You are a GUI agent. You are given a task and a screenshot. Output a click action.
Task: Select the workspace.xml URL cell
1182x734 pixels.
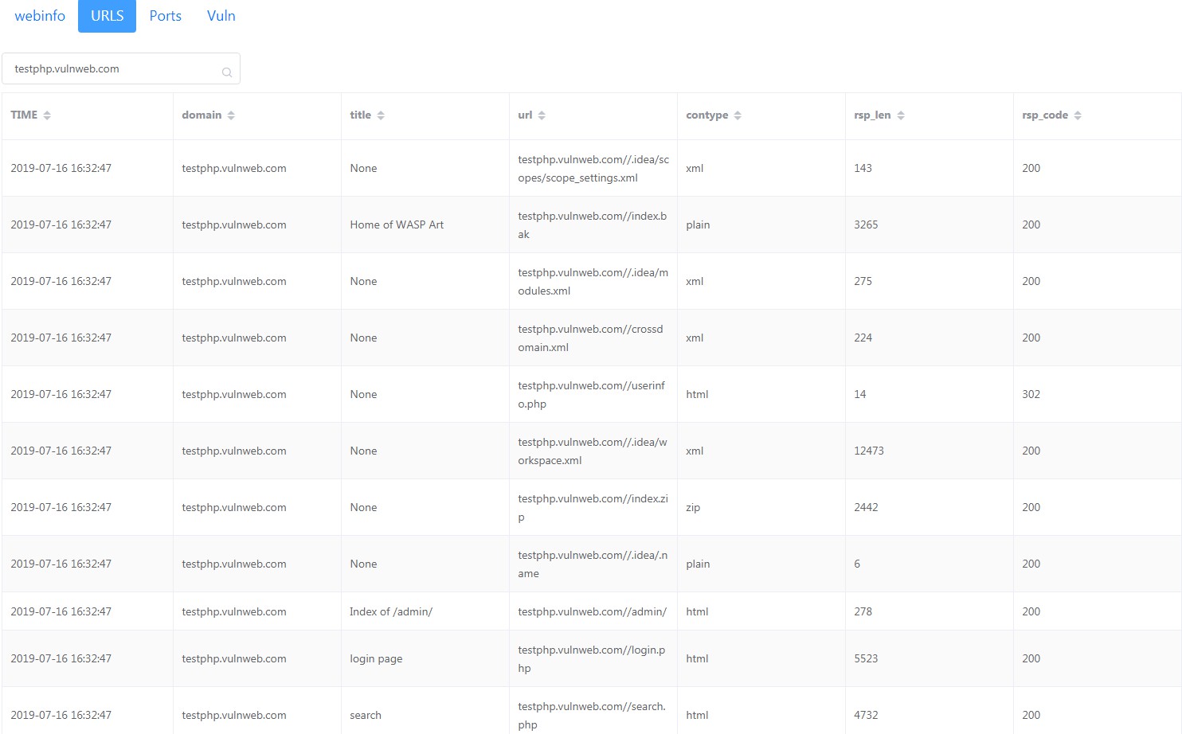click(x=593, y=451)
